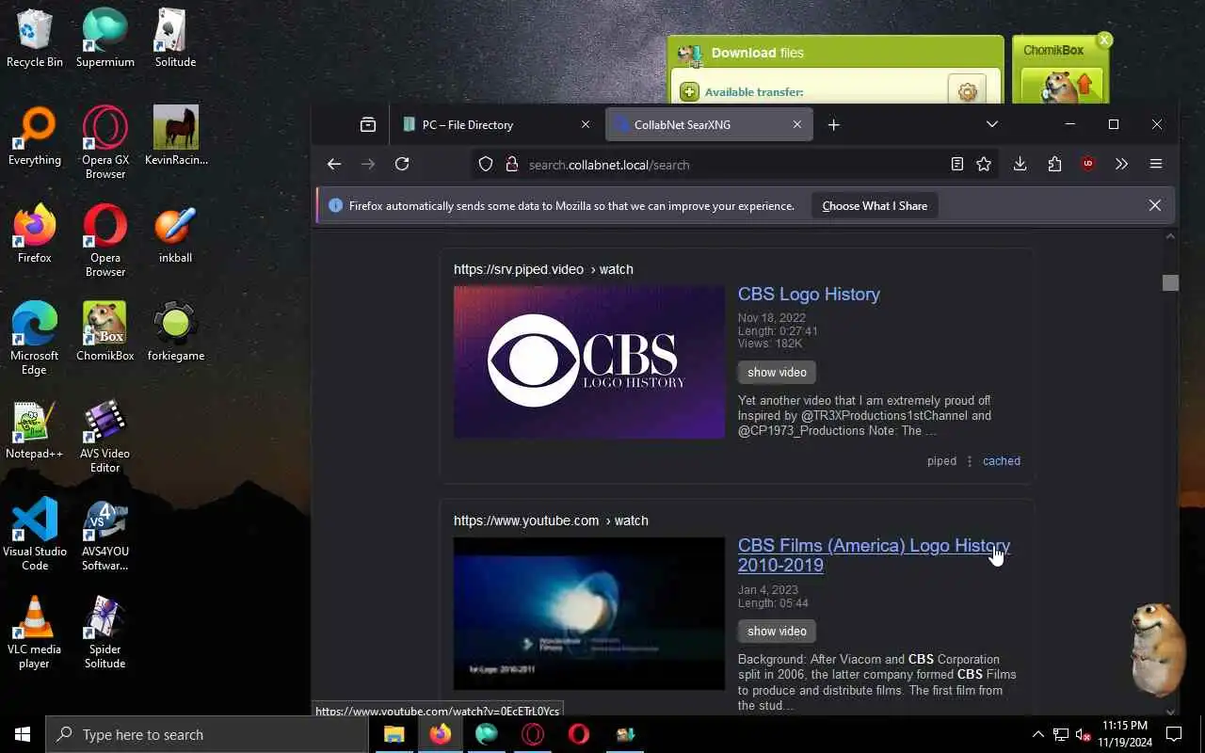1205x753 pixels.
Task: Toggle reader view in address bar
Action: coord(957,164)
